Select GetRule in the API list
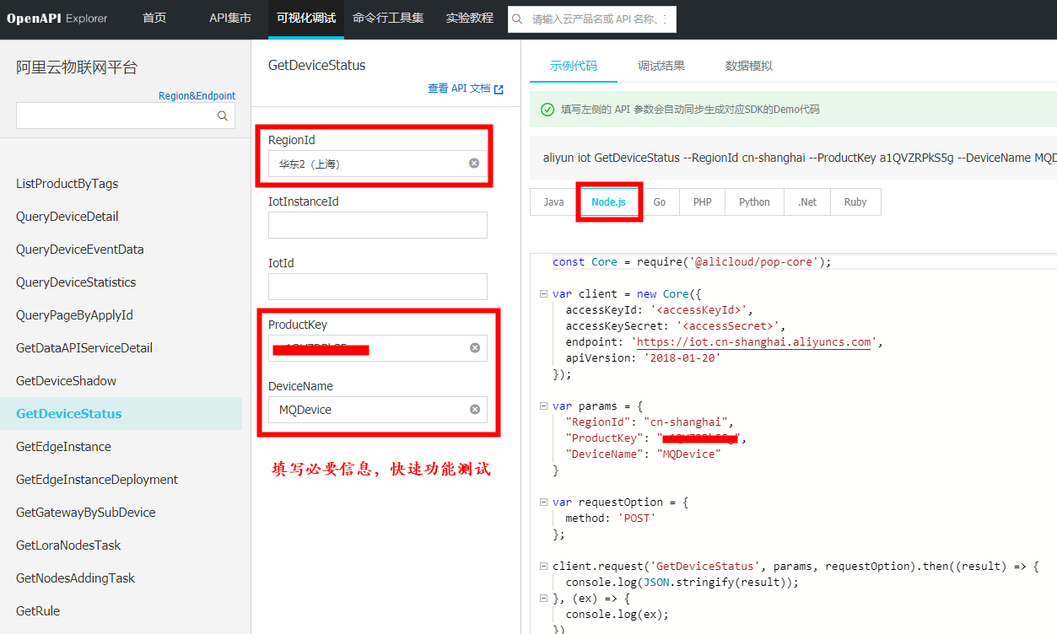1057x634 pixels. pyautogui.click(x=38, y=611)
